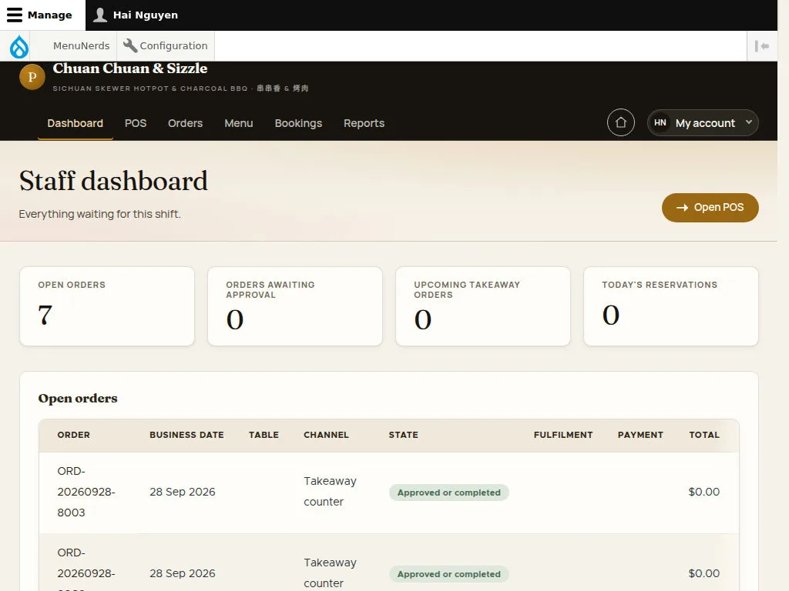The width and height of the screenshot is (789, 591).
Task: Open the MenuNerds toolbar item
Action: click(x=81, y=45)
